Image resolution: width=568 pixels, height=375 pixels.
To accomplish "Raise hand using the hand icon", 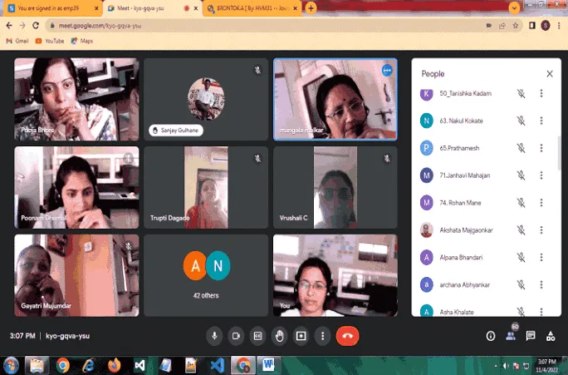I will 279,336.
